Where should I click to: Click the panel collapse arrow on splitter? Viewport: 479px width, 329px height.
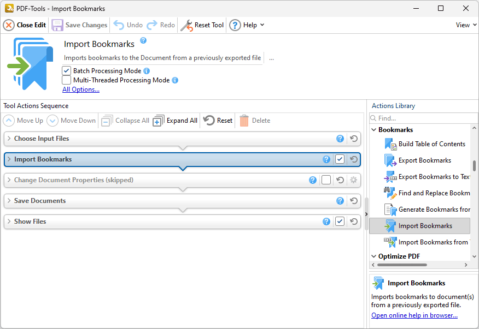click(366, 214)
